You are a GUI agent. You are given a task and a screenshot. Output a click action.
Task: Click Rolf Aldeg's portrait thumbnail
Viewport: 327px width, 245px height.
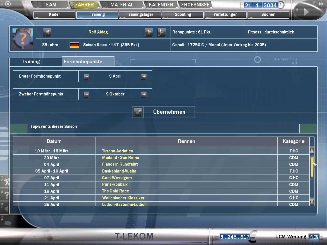(23, 39)
